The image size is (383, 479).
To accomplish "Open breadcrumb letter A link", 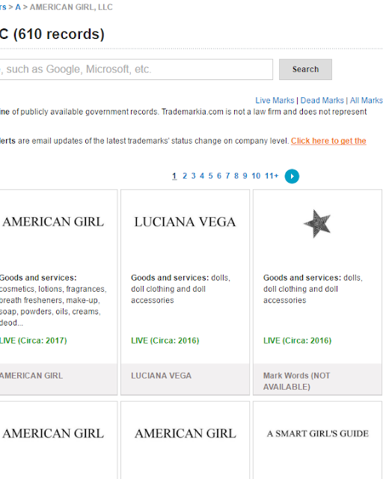I will pos(18,7).
